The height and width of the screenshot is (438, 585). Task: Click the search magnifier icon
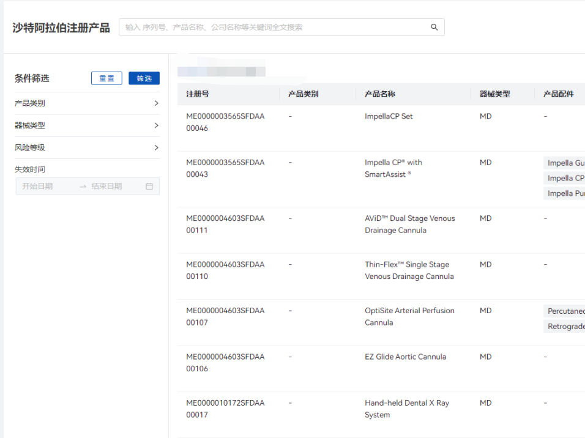tap(434, 28)
